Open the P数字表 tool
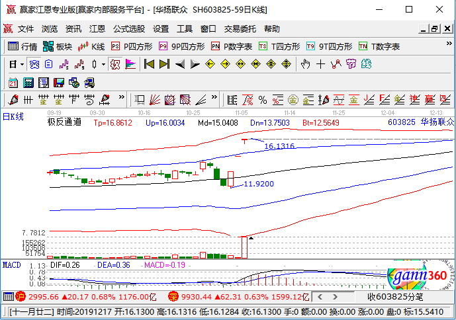The image size is (456, 320). point(232,46)
